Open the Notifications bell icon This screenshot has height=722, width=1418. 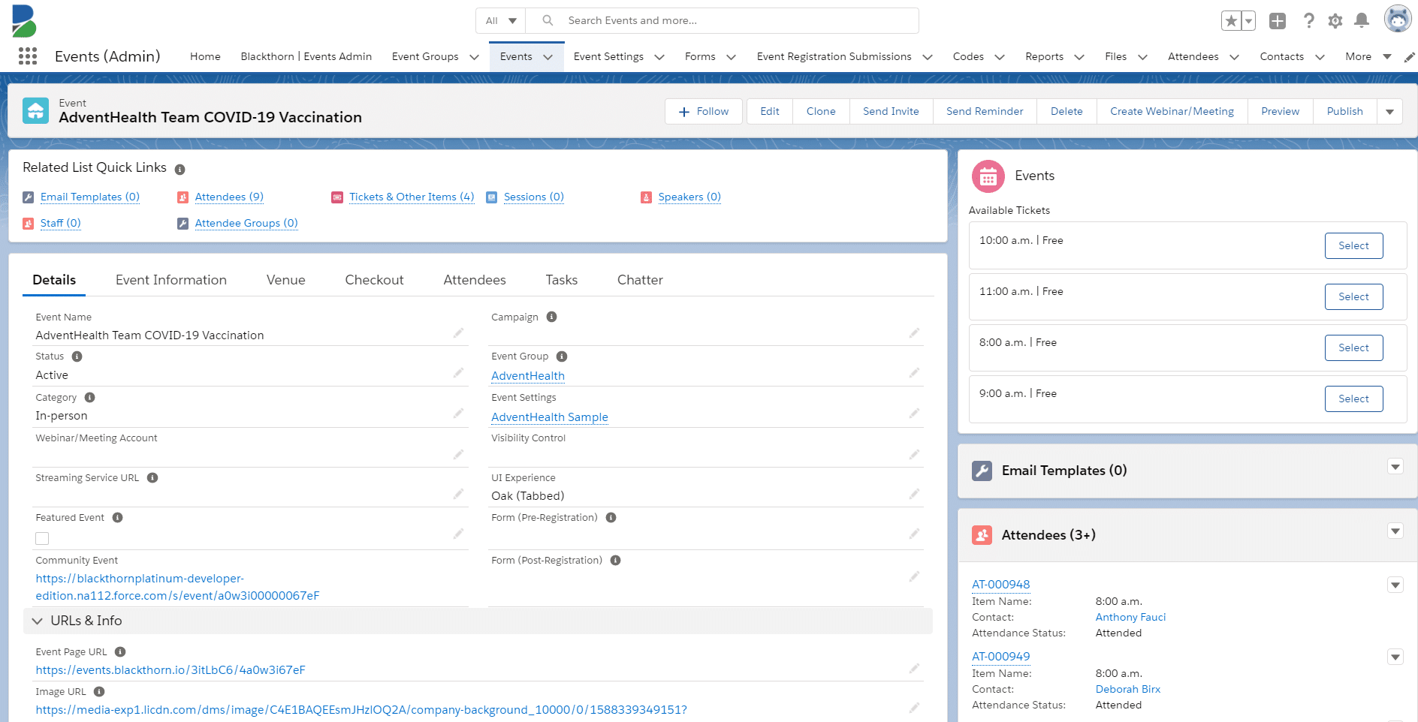tap(1362, 21)
